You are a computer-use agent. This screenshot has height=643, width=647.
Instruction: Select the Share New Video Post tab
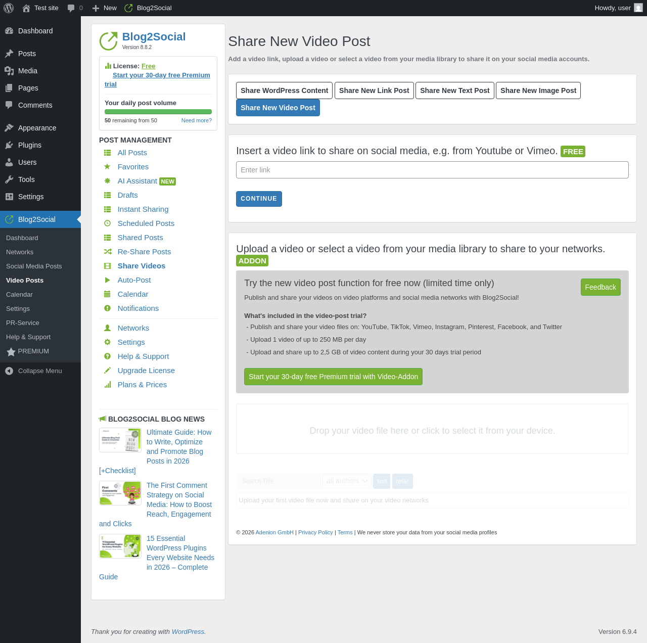tap(278, 108)
